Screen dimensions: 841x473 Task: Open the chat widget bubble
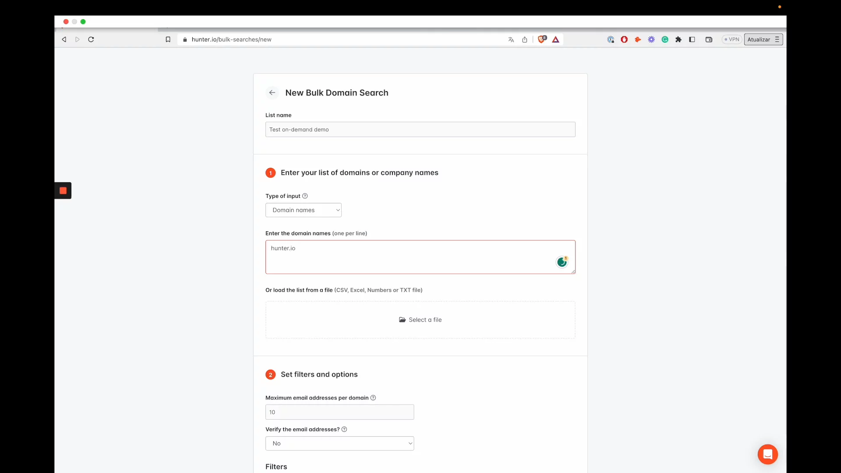768,454
